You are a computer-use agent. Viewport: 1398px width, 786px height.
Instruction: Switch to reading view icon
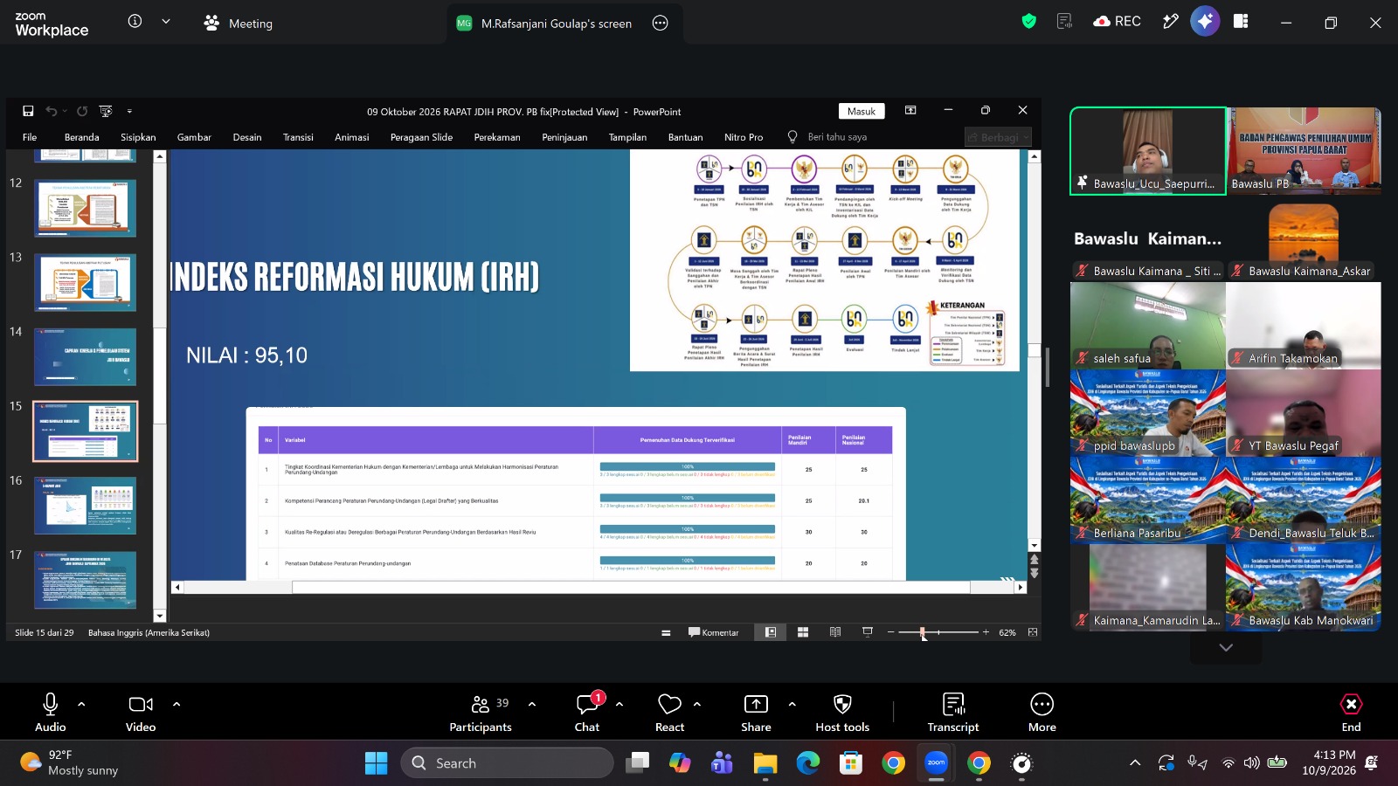(835, 632)
